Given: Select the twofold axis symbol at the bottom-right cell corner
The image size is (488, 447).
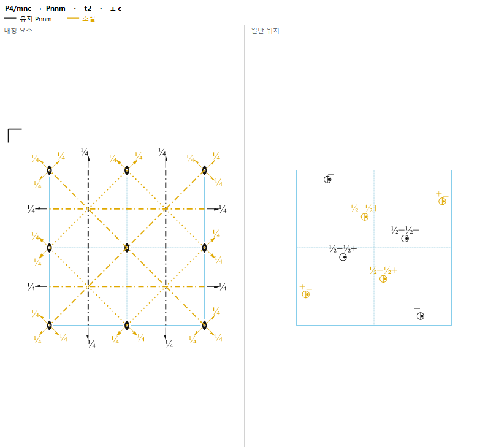Looking at the screenshot, I should coord(204,326).
